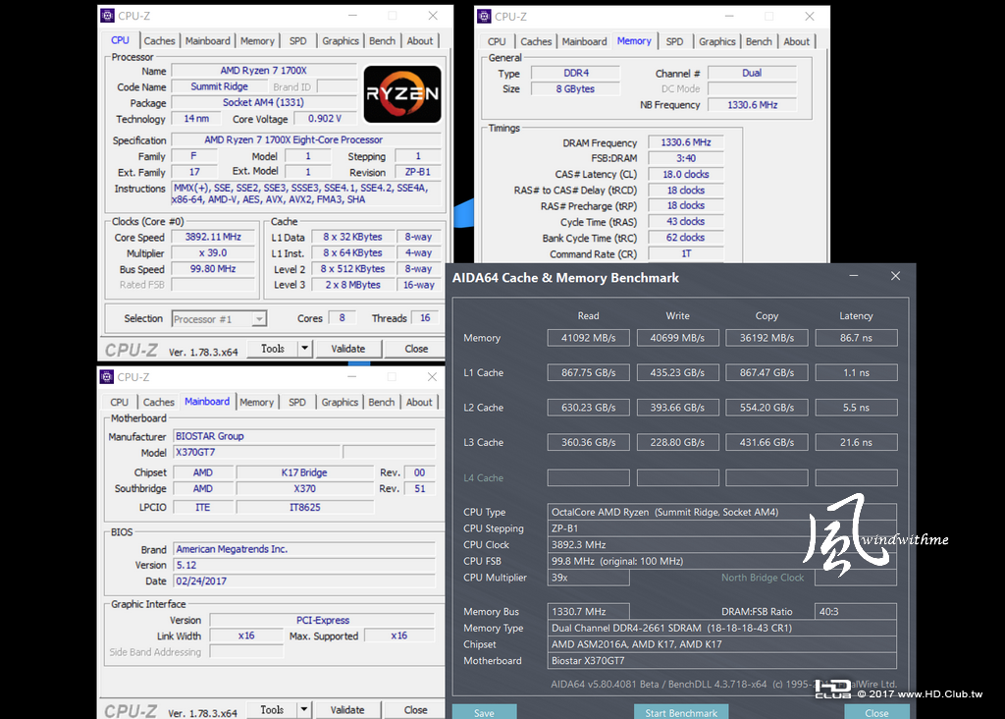Click the CPU-Z app icon in Memory window title
The width and height of the screenshot is (1005, 719).
(x=485, y=16)
